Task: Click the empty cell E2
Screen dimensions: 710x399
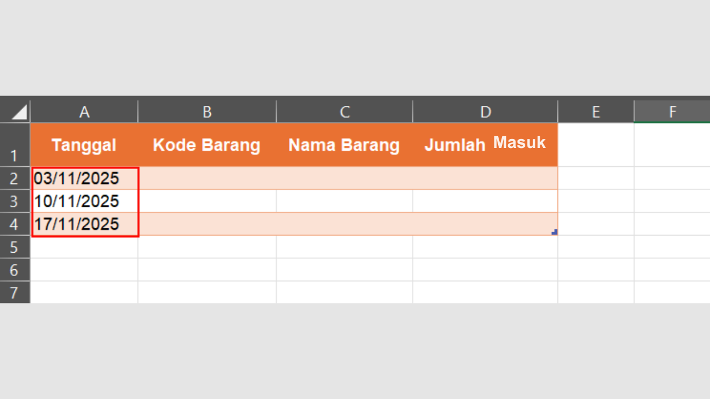Action: point(596,178)
